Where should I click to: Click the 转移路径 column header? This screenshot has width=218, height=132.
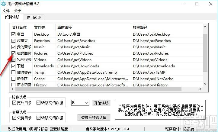[167, 27]
